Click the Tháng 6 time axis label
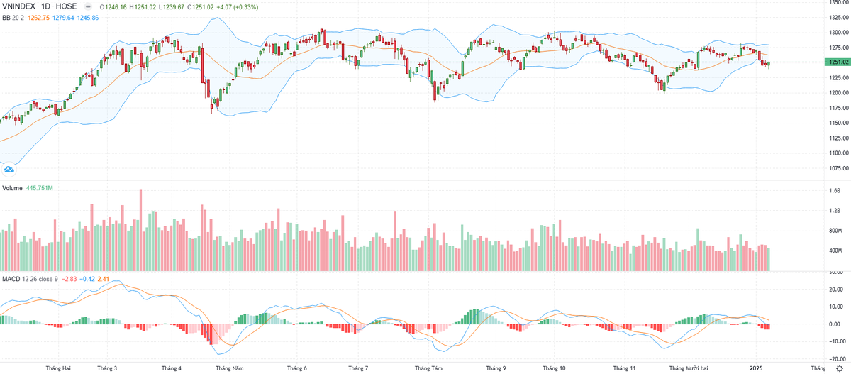 point(297,368)
